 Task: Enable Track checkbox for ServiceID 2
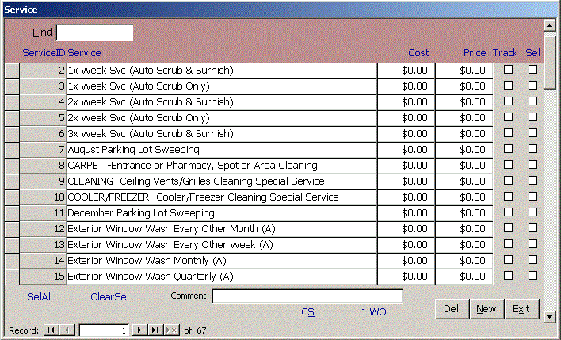click(508, 70)
